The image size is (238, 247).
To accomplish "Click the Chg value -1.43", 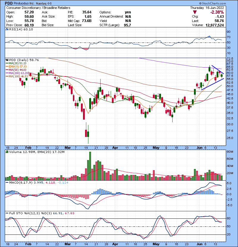I will pos(220,17).
